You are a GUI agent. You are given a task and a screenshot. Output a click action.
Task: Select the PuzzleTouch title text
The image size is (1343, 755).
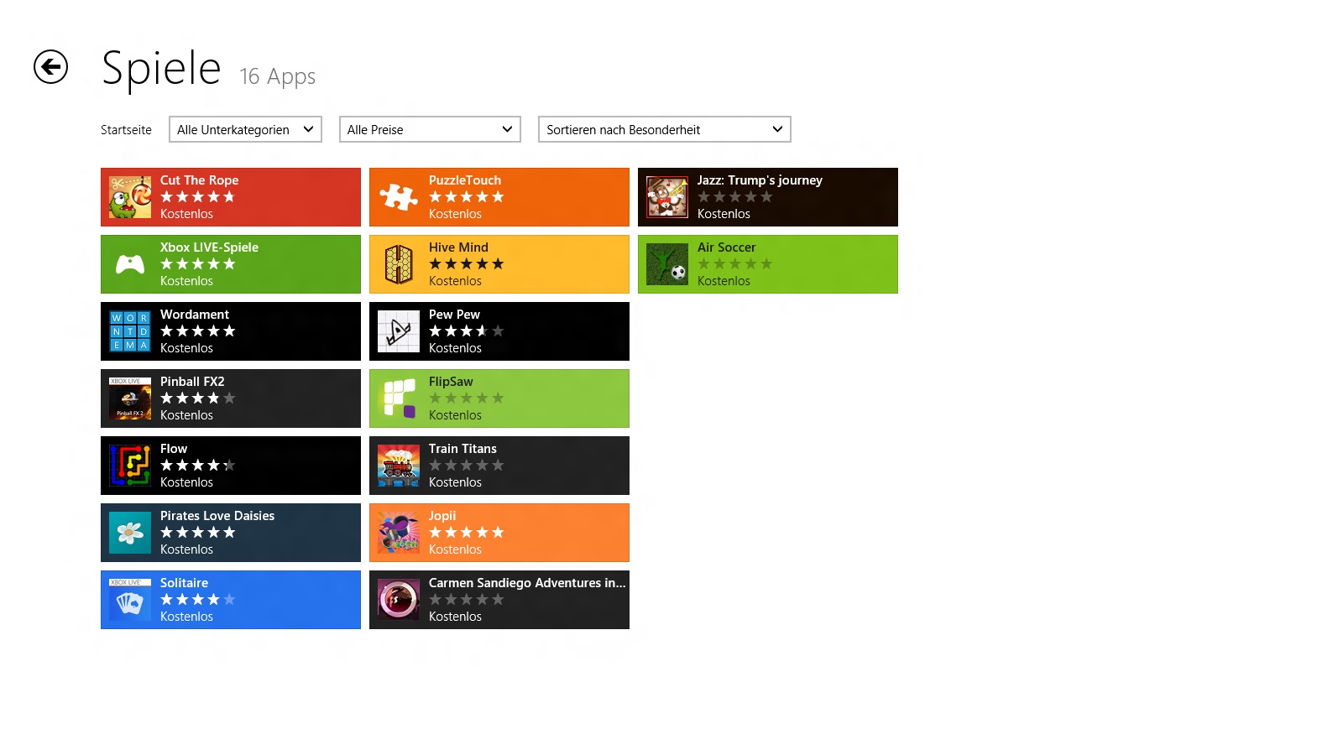465,180
